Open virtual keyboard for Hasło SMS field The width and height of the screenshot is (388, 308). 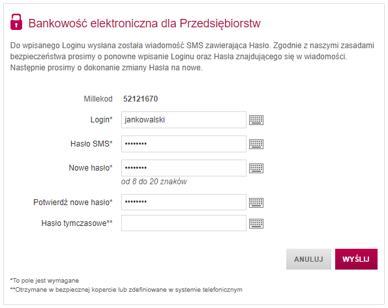[256, 144]
